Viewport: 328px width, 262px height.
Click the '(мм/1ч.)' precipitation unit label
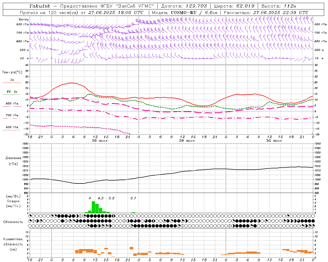pos(13,206)
